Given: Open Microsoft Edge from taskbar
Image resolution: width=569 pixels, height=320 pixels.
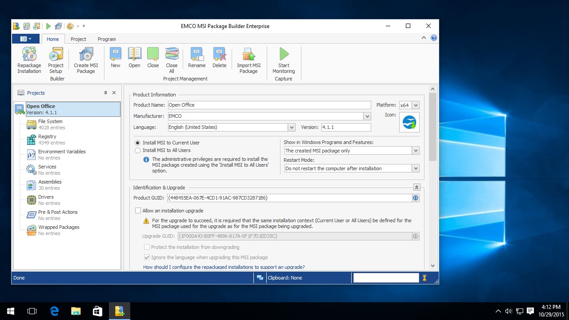Looking at the screenshot, I should [54, 311].
